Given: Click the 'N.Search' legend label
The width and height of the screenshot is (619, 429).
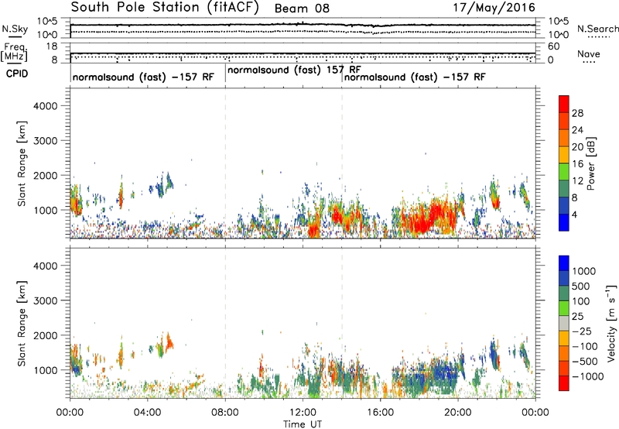Looking at the screenshot, I should click(598, 29).
